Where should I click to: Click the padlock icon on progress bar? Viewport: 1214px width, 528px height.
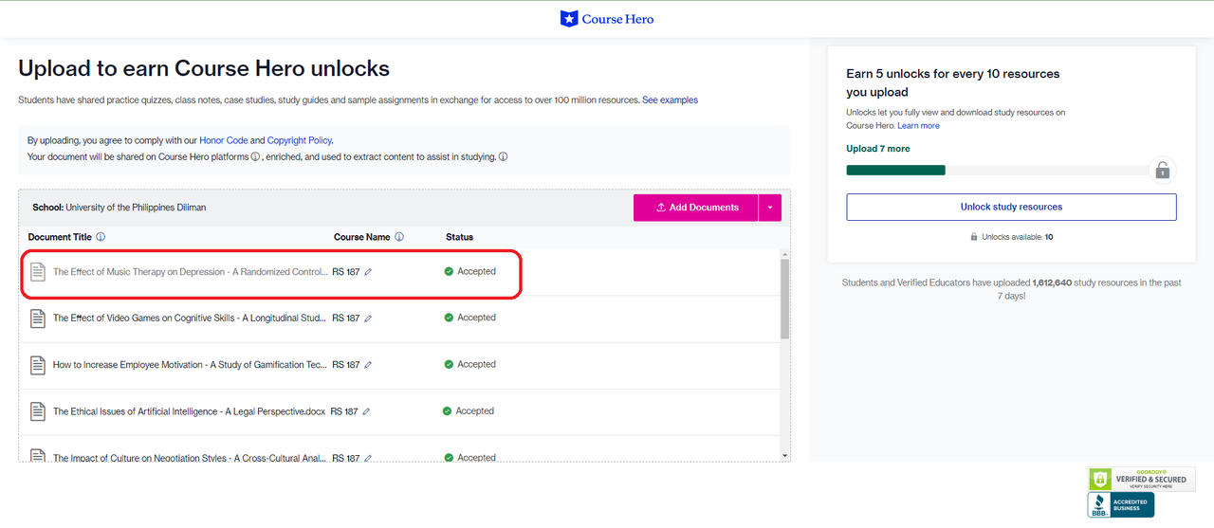tap(1162, 170)
